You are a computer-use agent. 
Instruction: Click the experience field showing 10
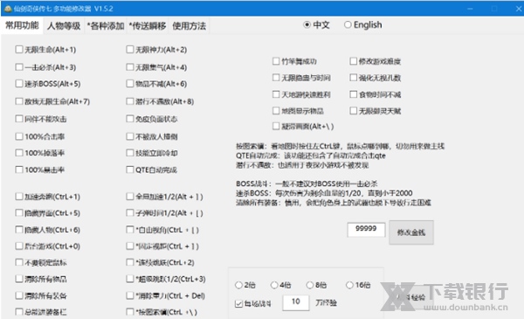tap(296, 302)
